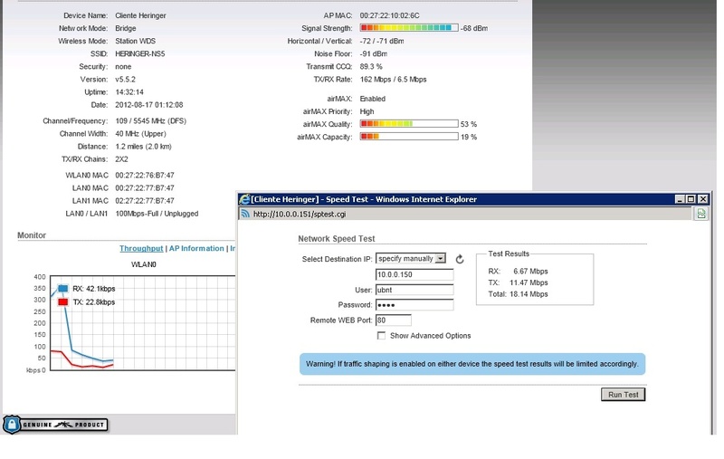Click the Horizontal / Vertical value -72 / -71 dBm

(x=382, y=41)
